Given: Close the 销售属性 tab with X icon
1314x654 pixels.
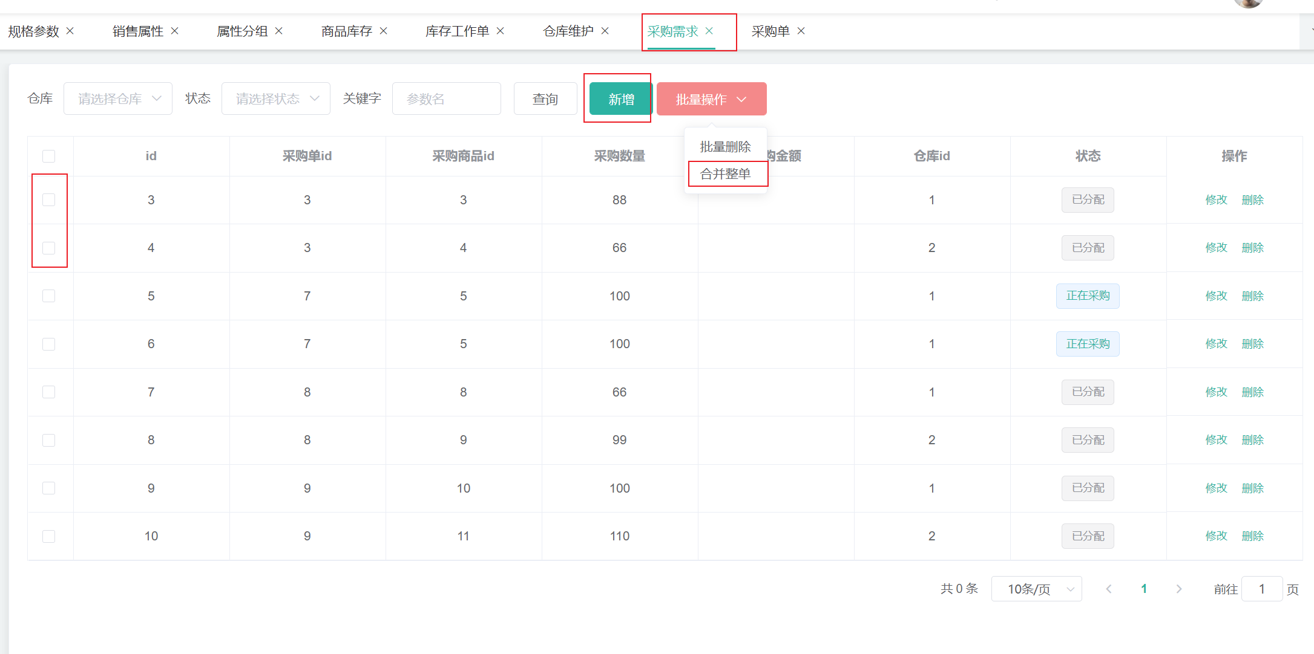Looking at the screenshot, I should click(x=175, y=31).
